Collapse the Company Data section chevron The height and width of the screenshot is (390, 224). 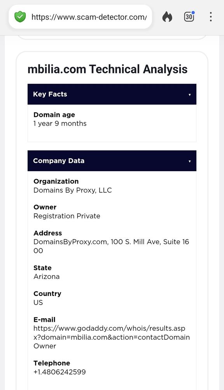pos(189,161)
